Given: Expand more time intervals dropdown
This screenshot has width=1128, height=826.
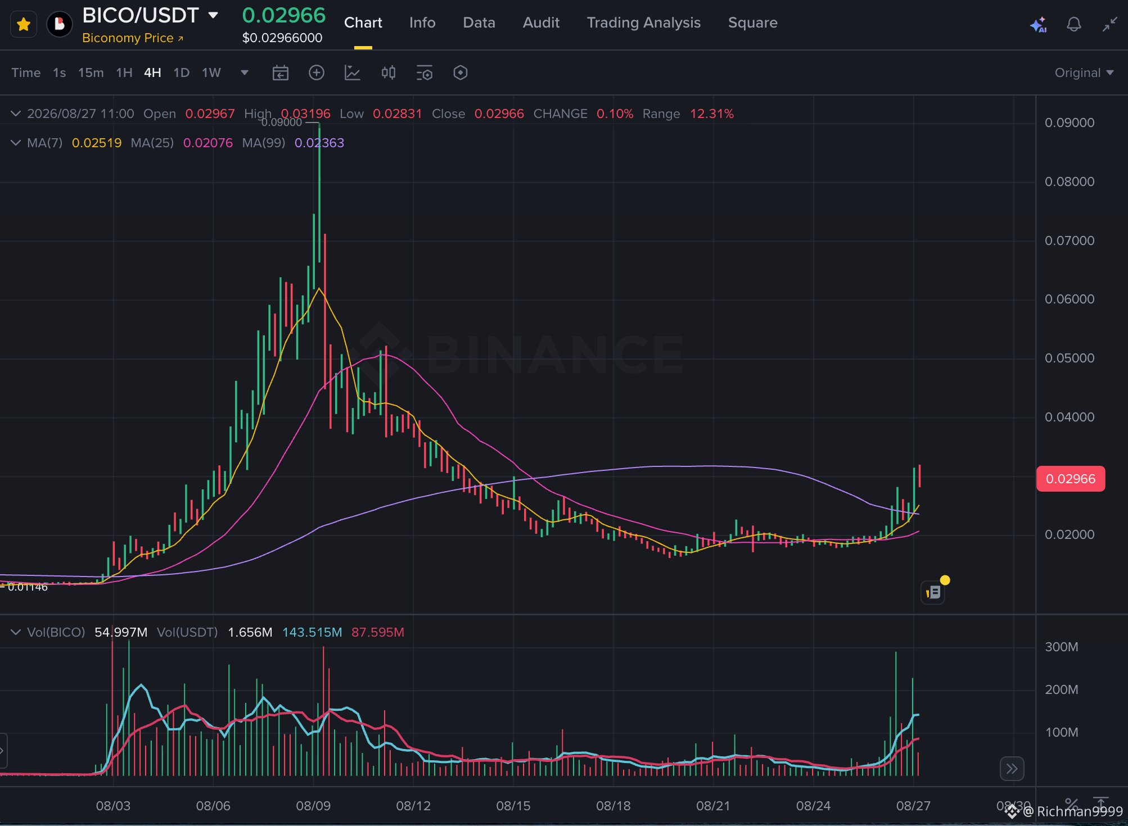Looking at the screenshot, I should click(245, 72).
